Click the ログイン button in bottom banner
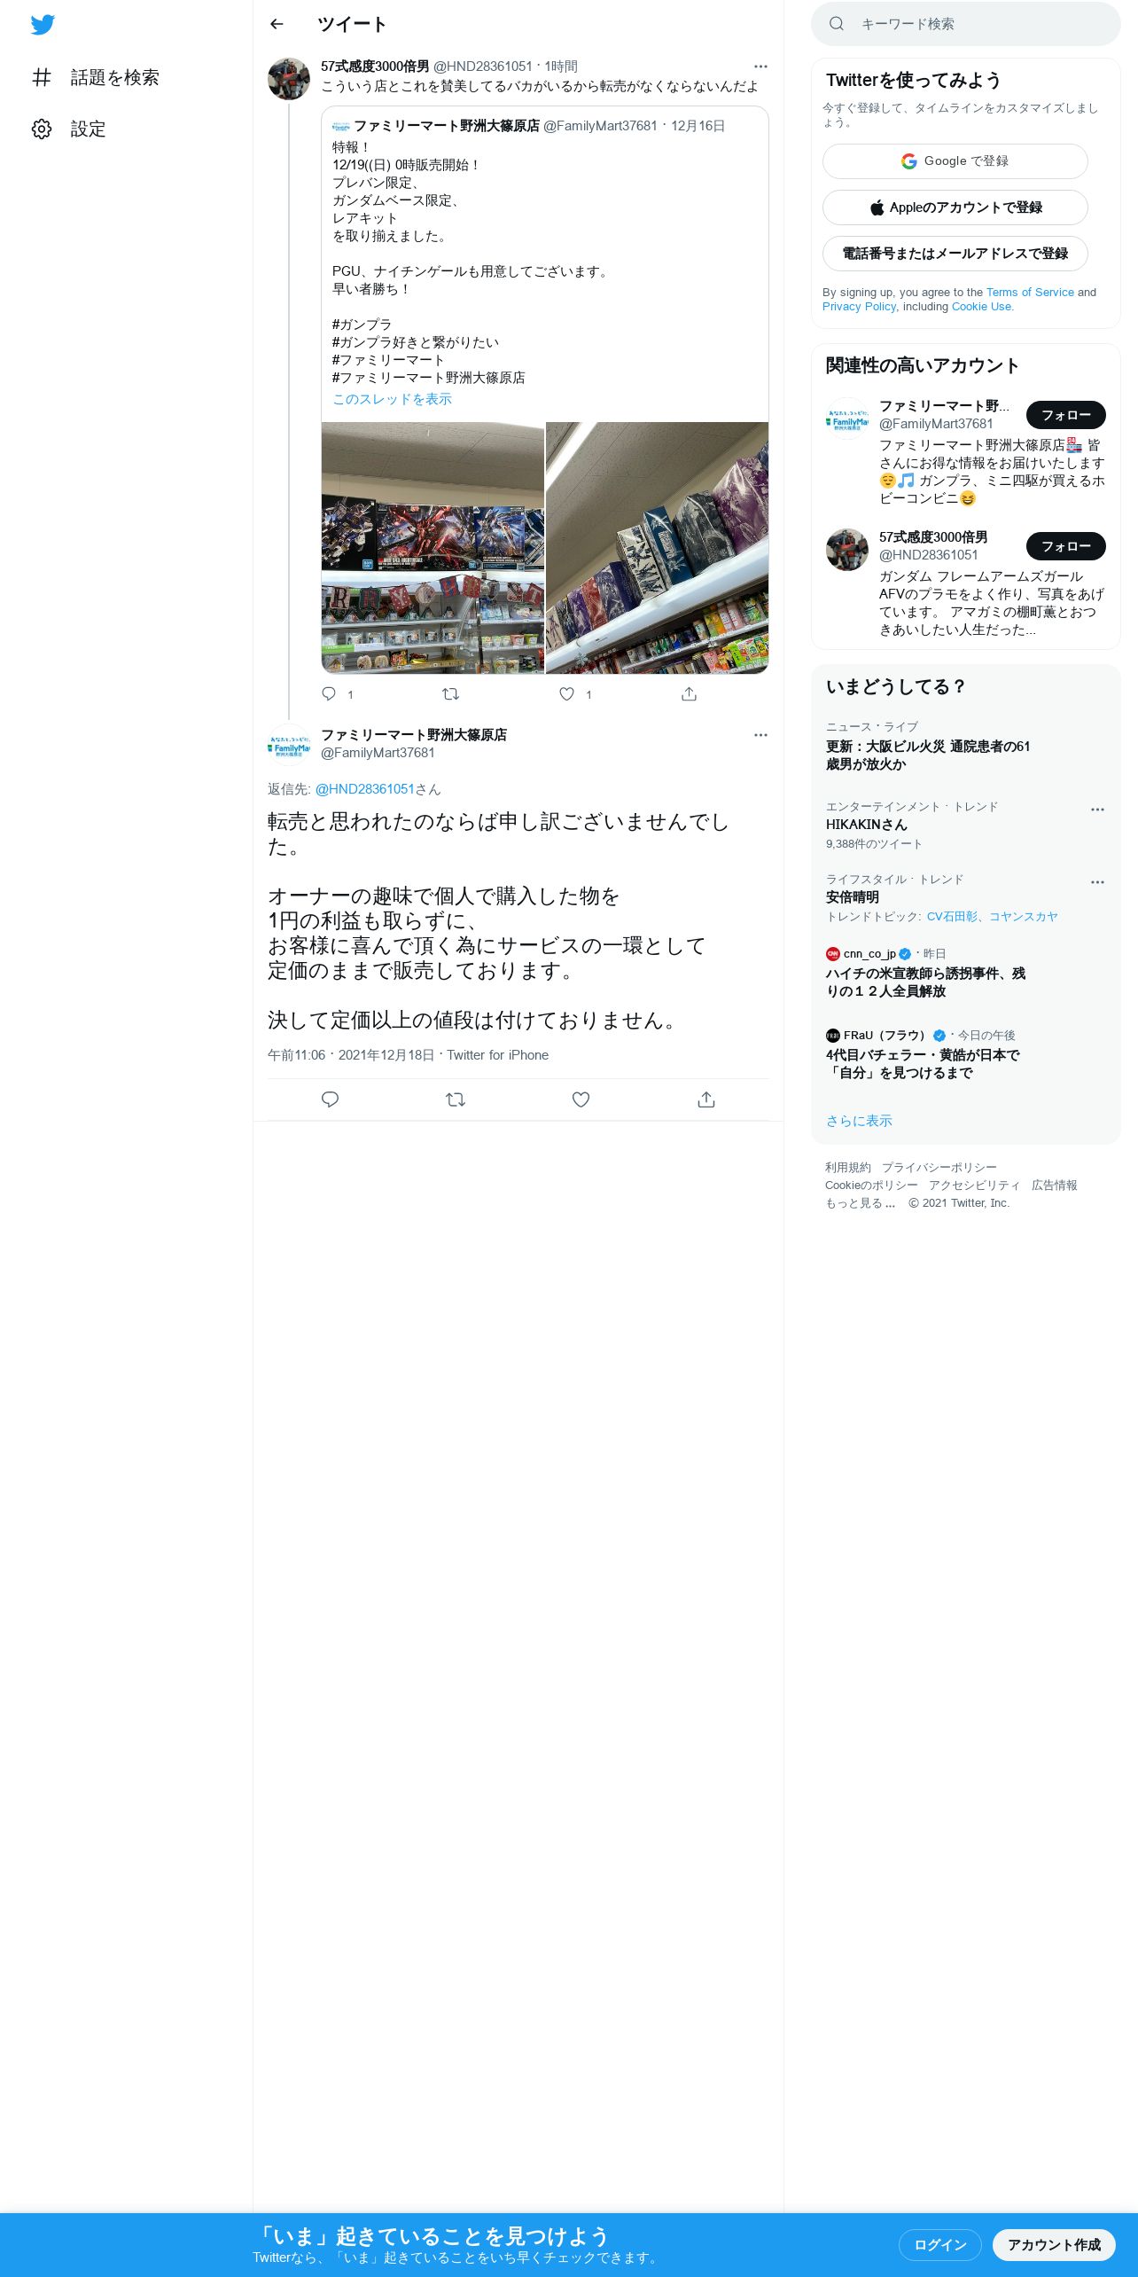This screenshot has height=2277, width=1138. point(939,2245)
